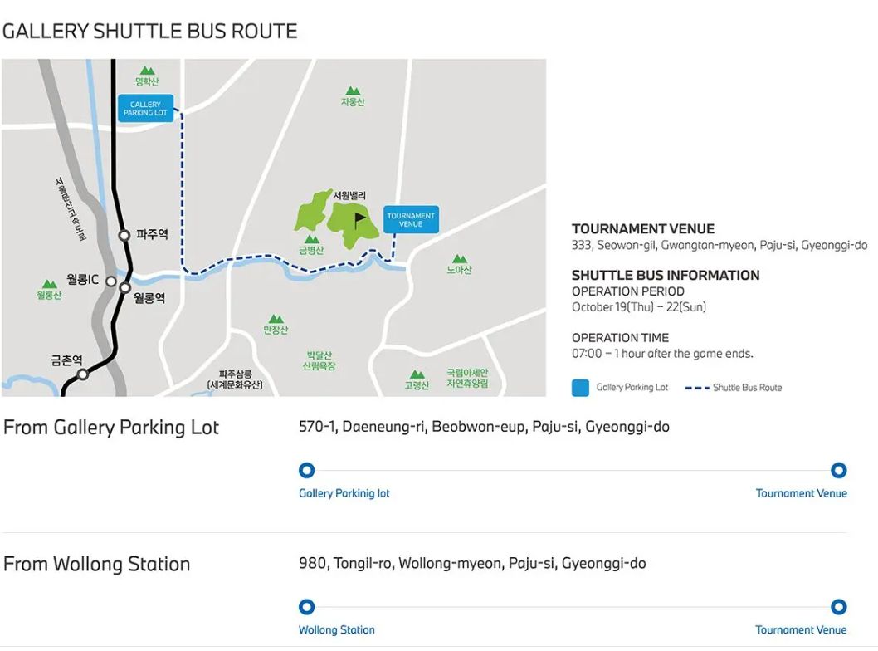Click the 만장산 mountain icon
The height and width of the screenshot is (651, 878).
pyautogui.click(x=276, y=319)
